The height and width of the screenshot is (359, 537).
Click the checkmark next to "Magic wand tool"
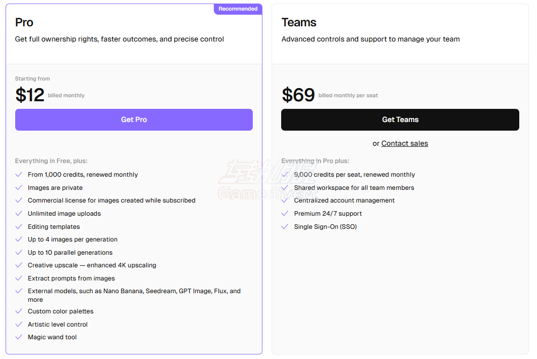point(19,337)
